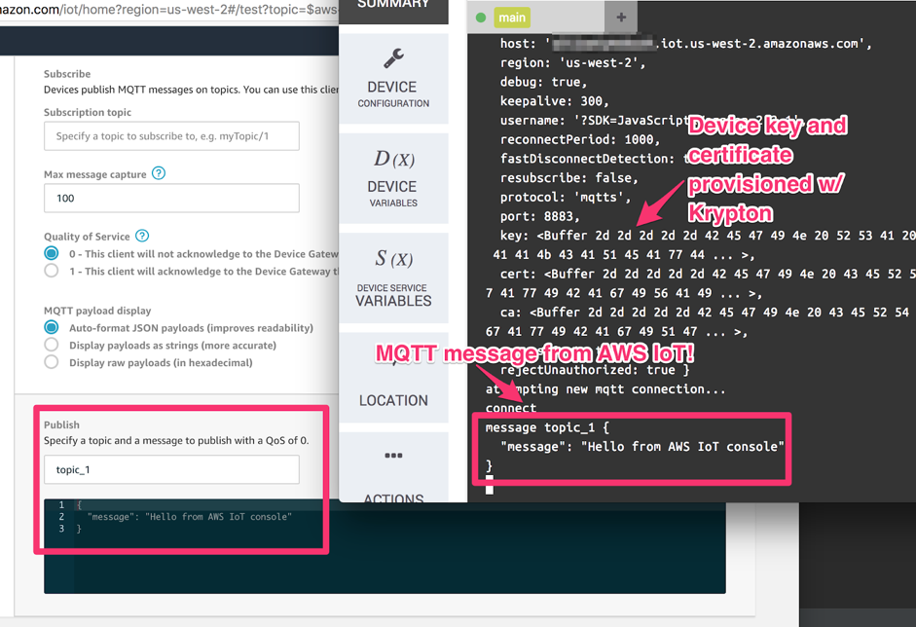The image size is (916, 627).
Task: Switch to the main terminal tab
Action: (x=511, y=17)
